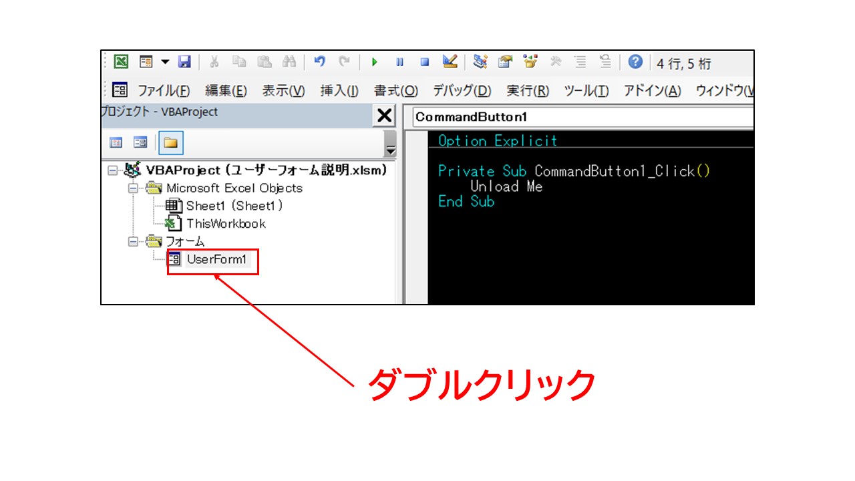Switch to Microsoft Excel view icon
The height and width of the screenshot is (481, 855).
(x=121, y=62)
